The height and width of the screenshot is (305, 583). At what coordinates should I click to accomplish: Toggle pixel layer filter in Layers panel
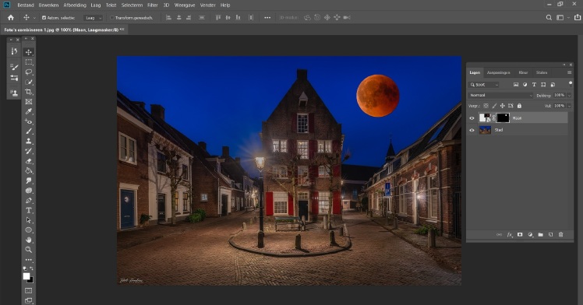click(516, 85)
